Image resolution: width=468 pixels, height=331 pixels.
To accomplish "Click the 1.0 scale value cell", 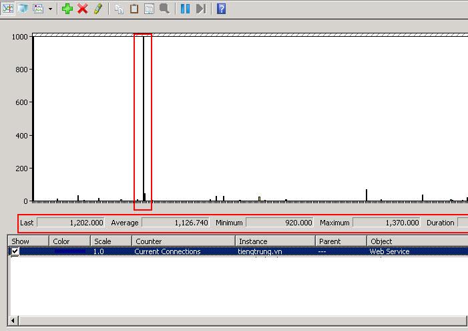I will (x=99, y=252).
